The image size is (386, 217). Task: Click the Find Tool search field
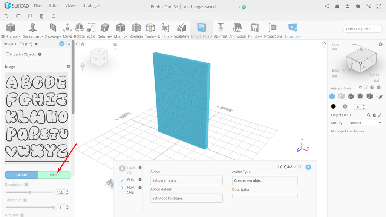click(362, 29)
